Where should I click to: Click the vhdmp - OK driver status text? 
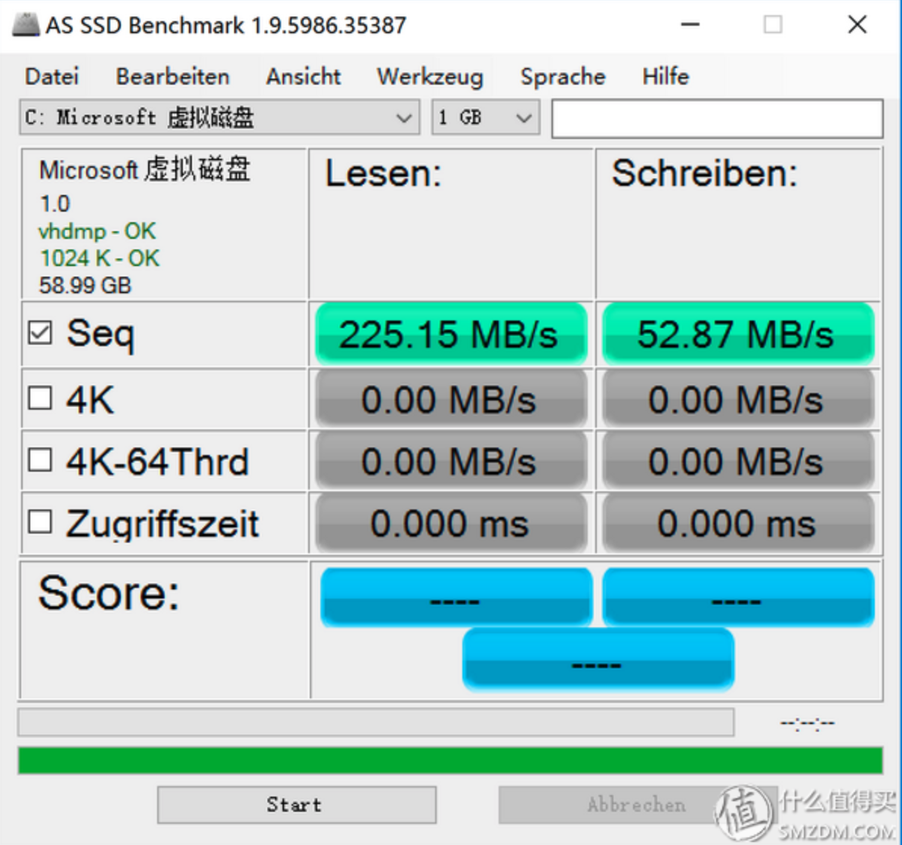(x=97, y=231)
